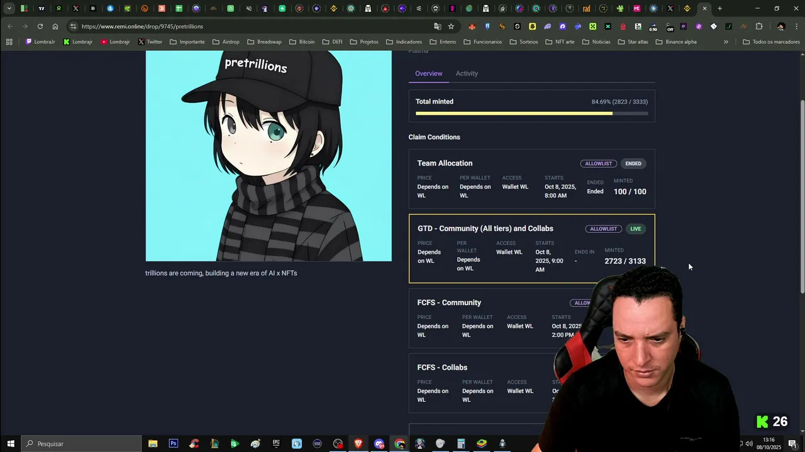Switch to Chrome in the taskbar

tap(399, 444)
